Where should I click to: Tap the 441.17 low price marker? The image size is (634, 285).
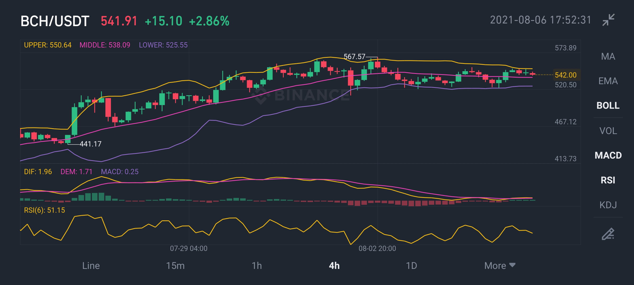point(91,144)
